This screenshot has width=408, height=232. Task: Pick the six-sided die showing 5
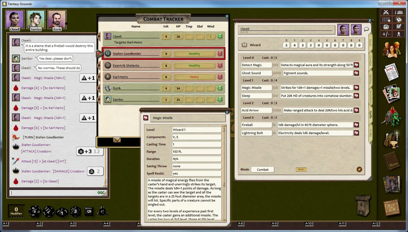89,211
